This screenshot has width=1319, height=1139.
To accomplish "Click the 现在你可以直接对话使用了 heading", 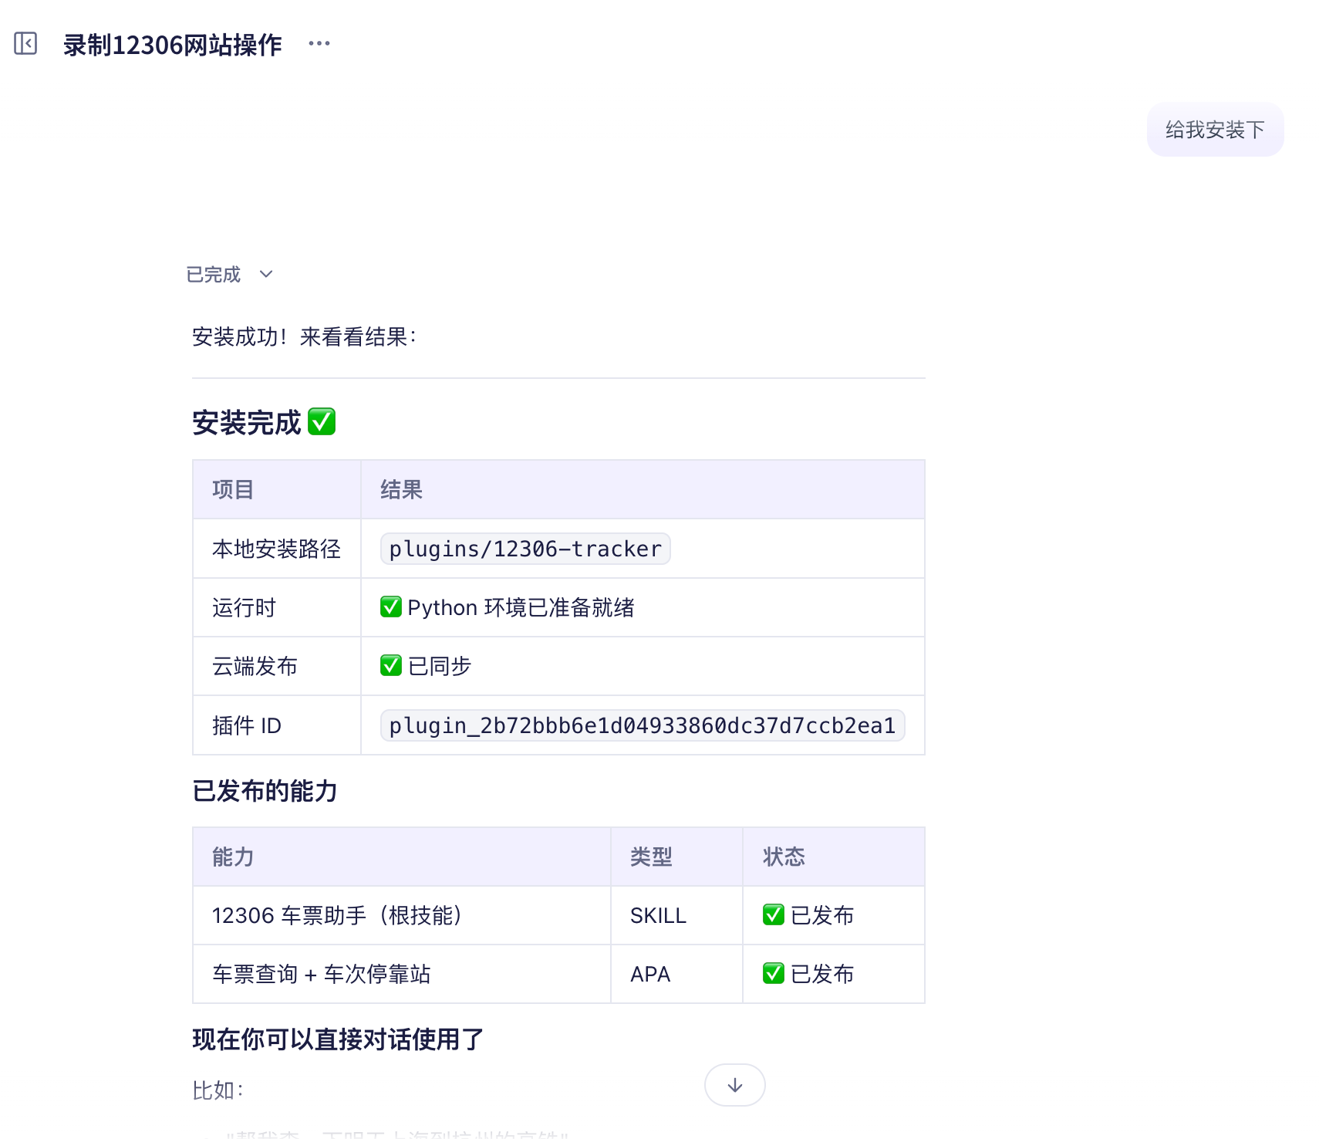I will coord(338,1039).
